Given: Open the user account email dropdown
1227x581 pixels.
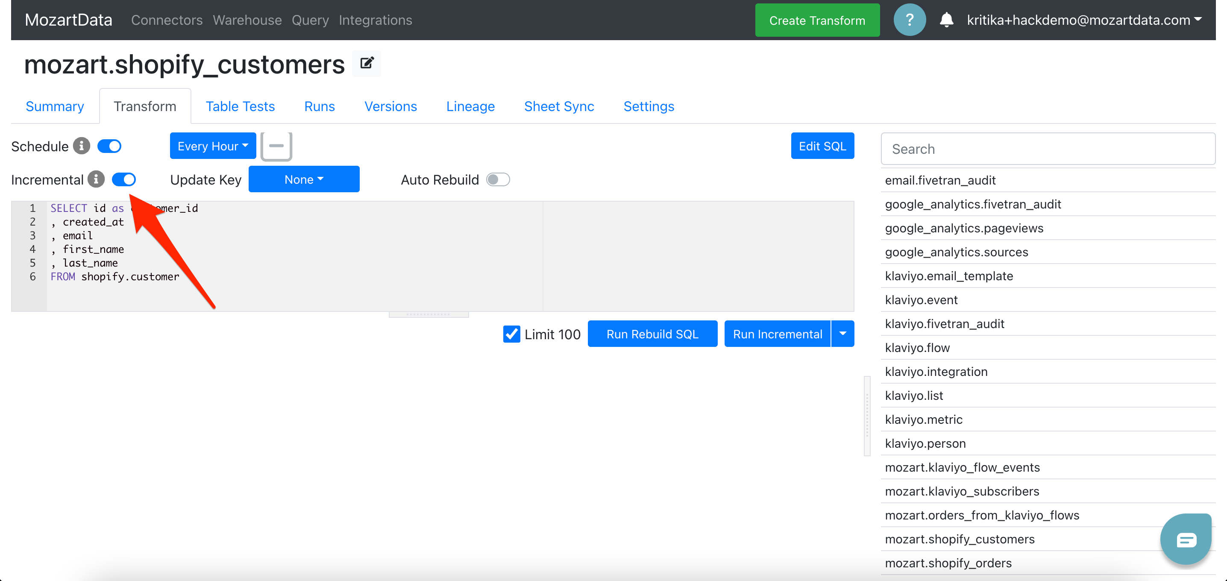Looking at the screenshot, I should point(1084,20).
